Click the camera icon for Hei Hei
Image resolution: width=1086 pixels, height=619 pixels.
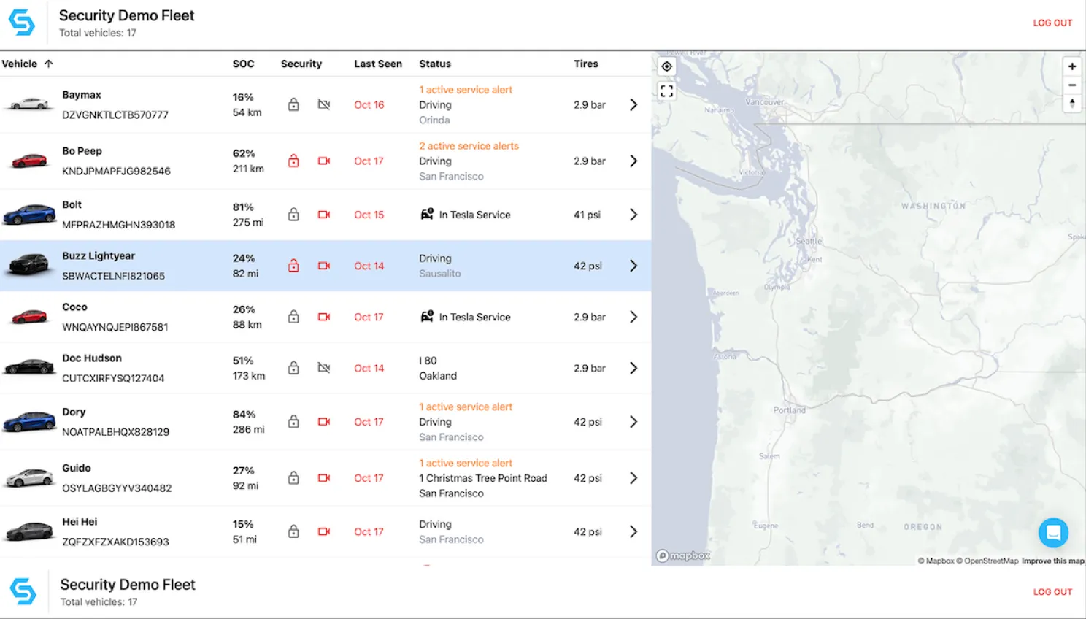pos(324,531)
